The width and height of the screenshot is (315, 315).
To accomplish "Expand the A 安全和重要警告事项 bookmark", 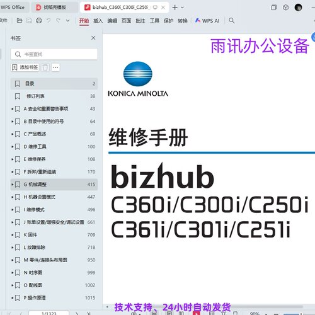I will (x=13, y=109).
